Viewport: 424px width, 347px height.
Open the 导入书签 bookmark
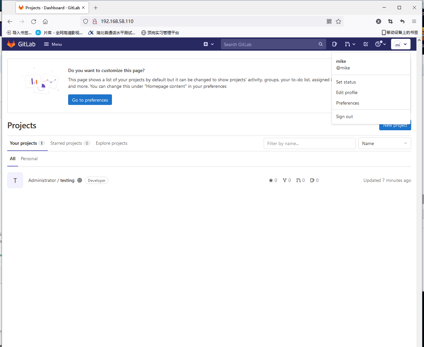(x=19, y=33)
